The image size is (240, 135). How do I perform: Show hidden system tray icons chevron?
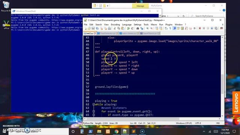[x=204, y=131]
